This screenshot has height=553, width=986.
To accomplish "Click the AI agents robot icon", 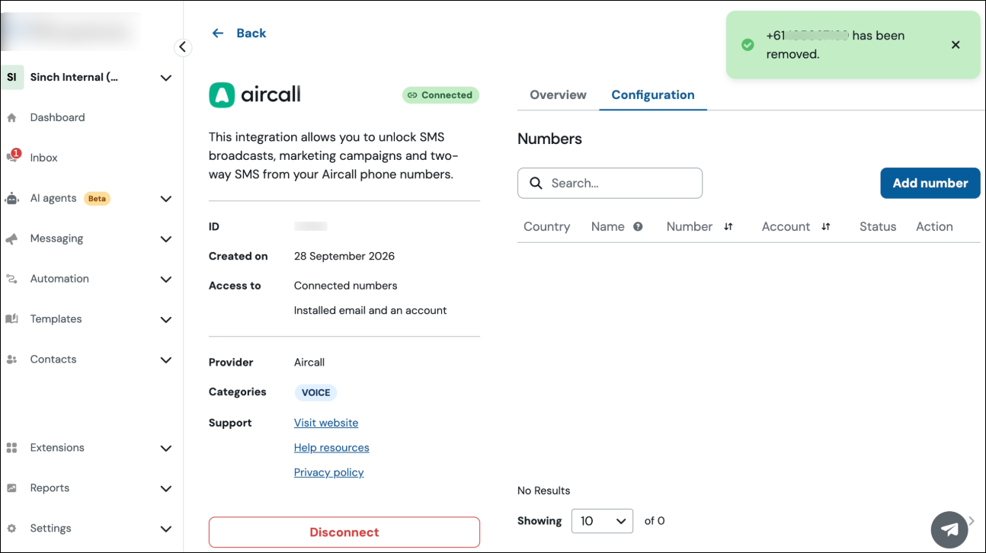I will (11, 198).
